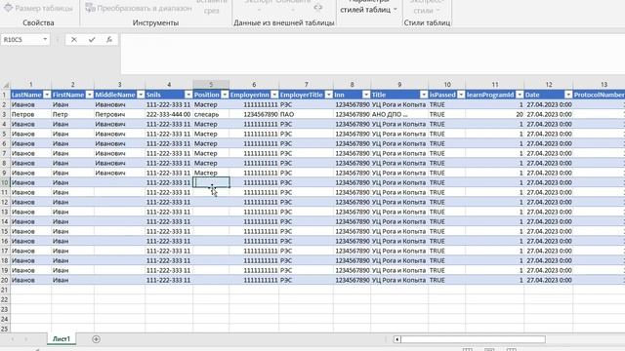625x351 pixels.
Task: Select row 20 header
Action: click(x=5, y=280)
